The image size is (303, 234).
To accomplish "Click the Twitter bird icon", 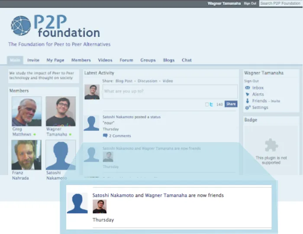I will coord(211,104).
